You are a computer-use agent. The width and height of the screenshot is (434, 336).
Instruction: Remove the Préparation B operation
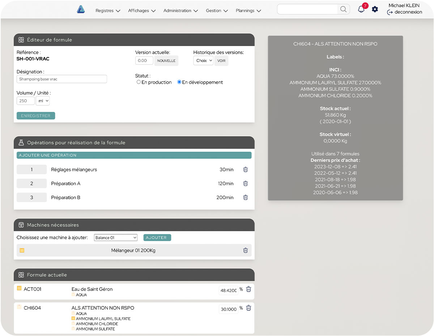(x=245, y=197)
